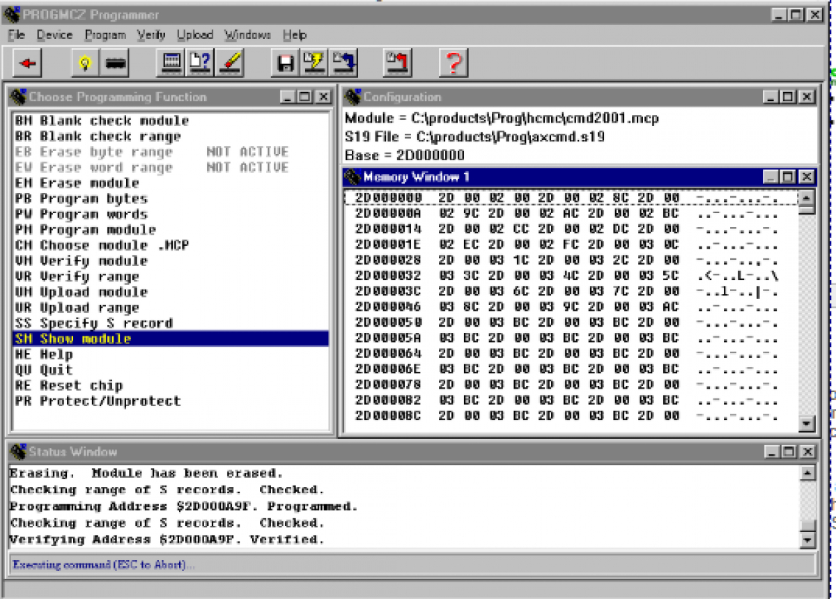
Task: Choose 'EM Erase module' function
Action: (x=77, y=183)
